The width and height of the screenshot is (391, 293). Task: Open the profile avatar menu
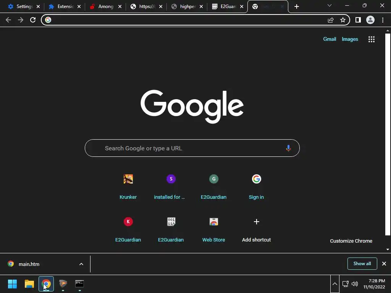click(370, 20)
